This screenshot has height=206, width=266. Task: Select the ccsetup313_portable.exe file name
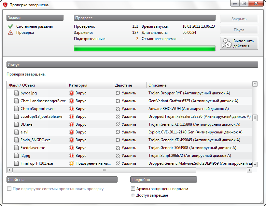[x=41, y=116]
